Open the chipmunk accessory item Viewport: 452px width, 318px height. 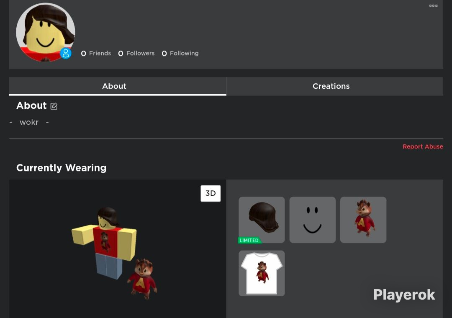coord(363,220)
